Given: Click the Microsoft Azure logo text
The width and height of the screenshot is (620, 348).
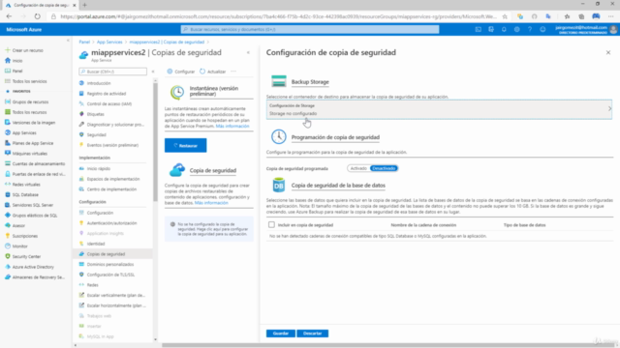Looking at the screenshot, I should pos(23,29).
